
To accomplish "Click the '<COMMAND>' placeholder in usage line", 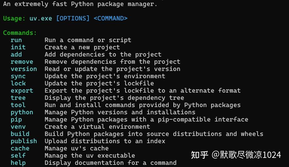I will pyautogui.click(x=111, y=18).
